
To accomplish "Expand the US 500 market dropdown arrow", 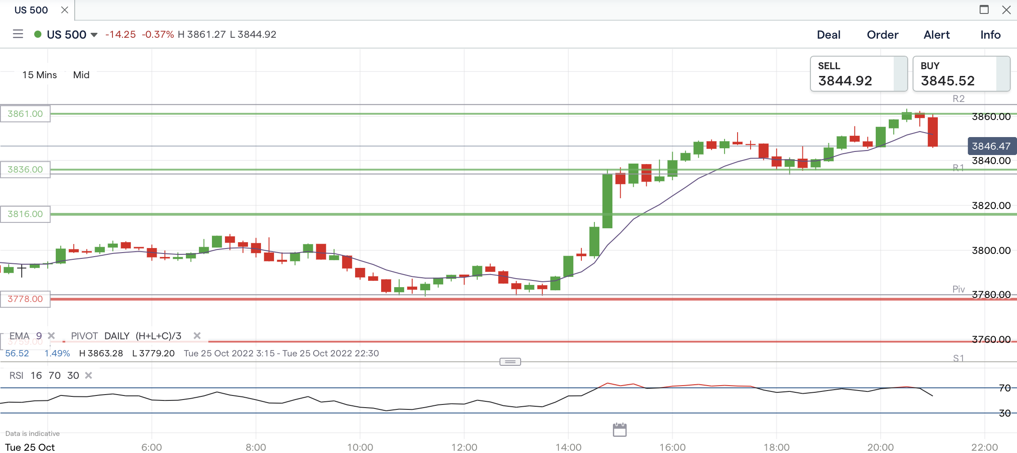I will click(x=94, y=35).
